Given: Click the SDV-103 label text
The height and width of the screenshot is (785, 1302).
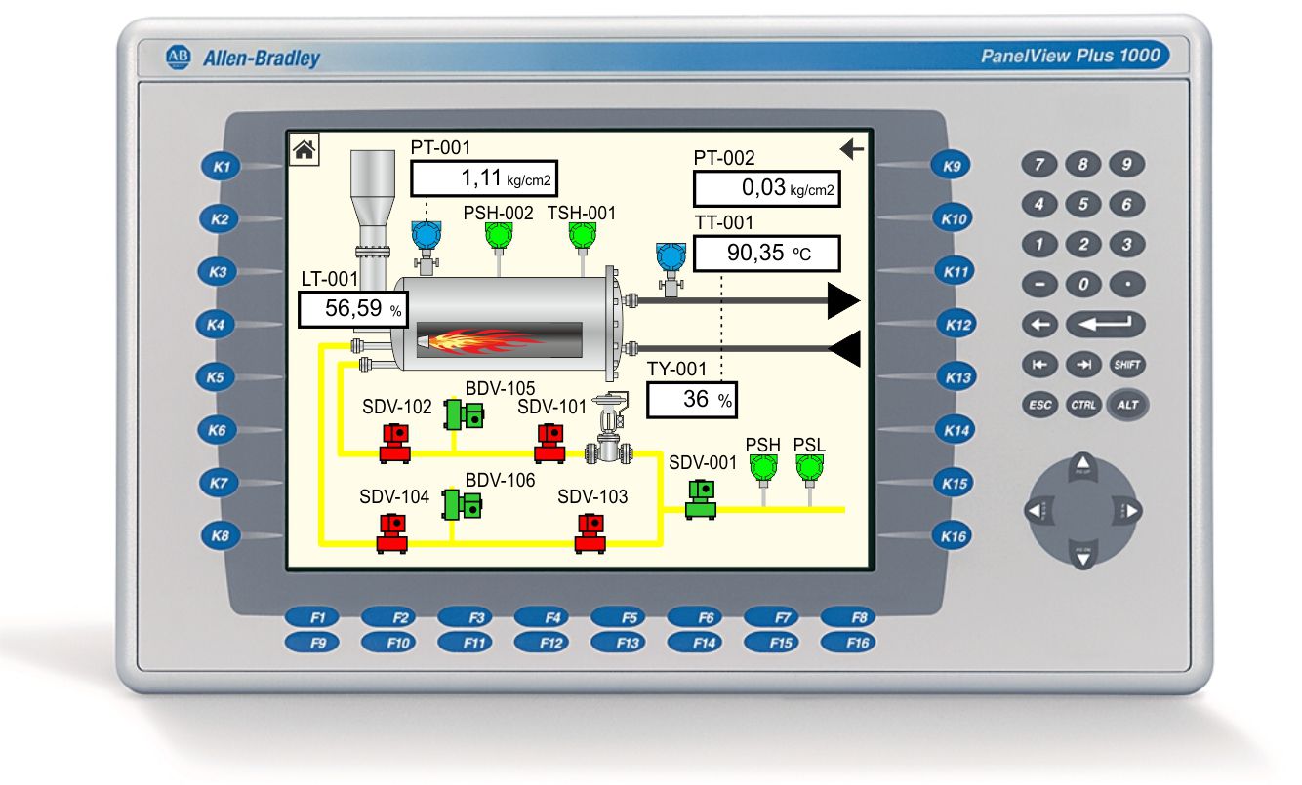Looking at the screenshot, I should click(x=592, y=497).
